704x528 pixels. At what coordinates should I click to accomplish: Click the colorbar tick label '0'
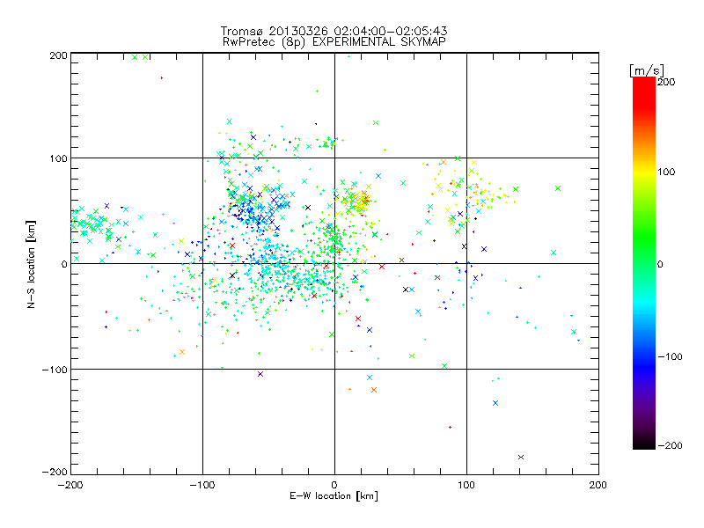tap(660, 264)
